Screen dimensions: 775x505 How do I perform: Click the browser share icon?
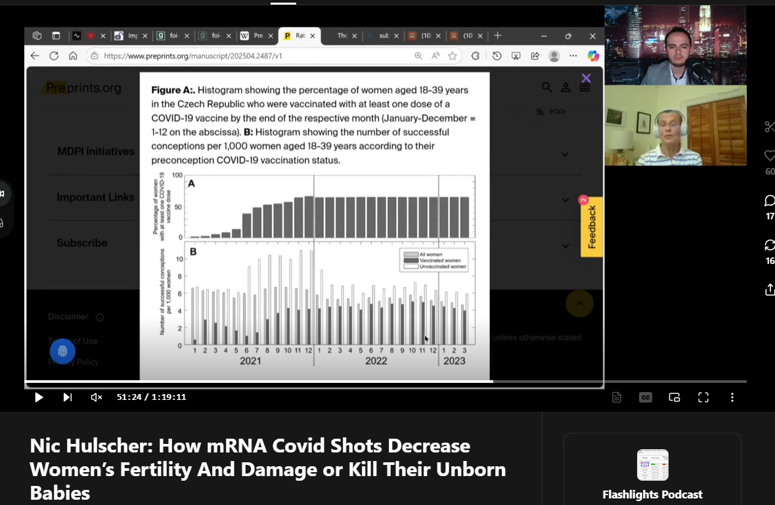click(535, 56)
